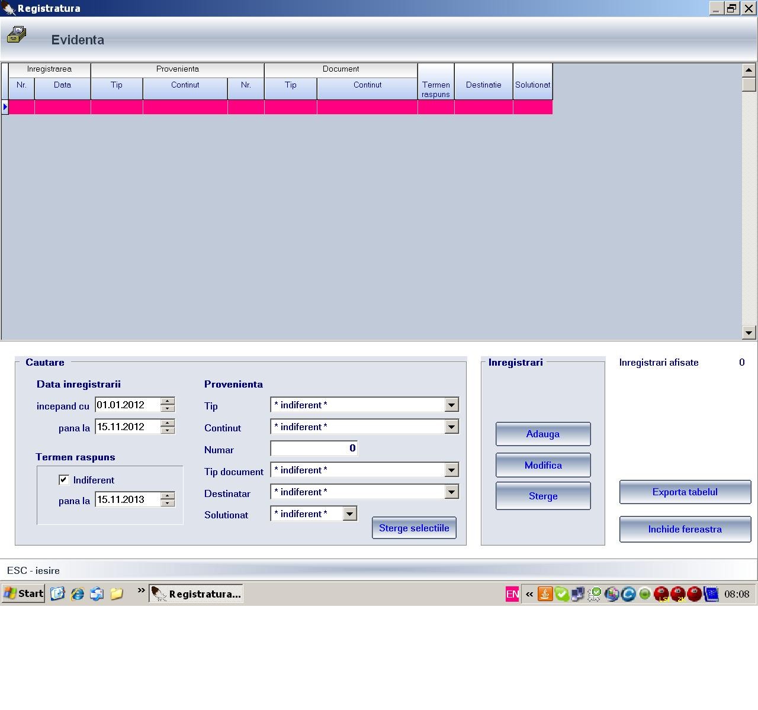Click the Start button

[x=24, y=593]
